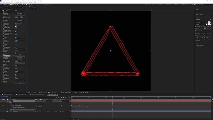Viewport: 213px width, 120px height.
Task: Select the Eraser tool
Action: [27, 5]
